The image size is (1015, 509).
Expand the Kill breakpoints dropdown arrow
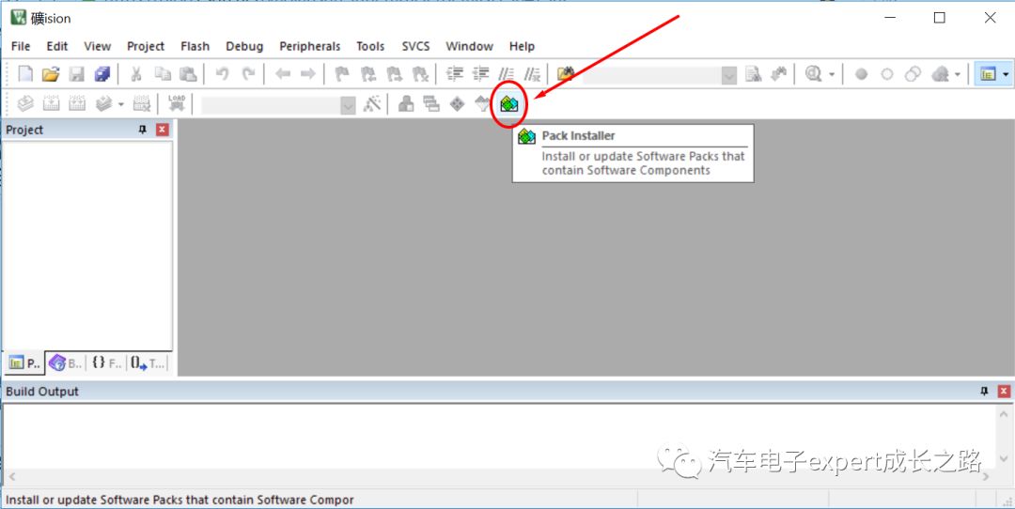point(957,74)
